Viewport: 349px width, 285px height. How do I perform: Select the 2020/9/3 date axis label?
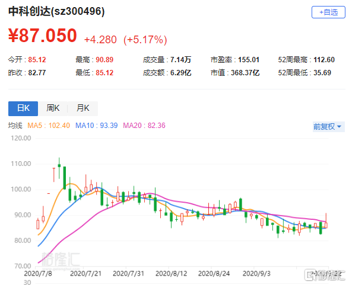point(256,274)
